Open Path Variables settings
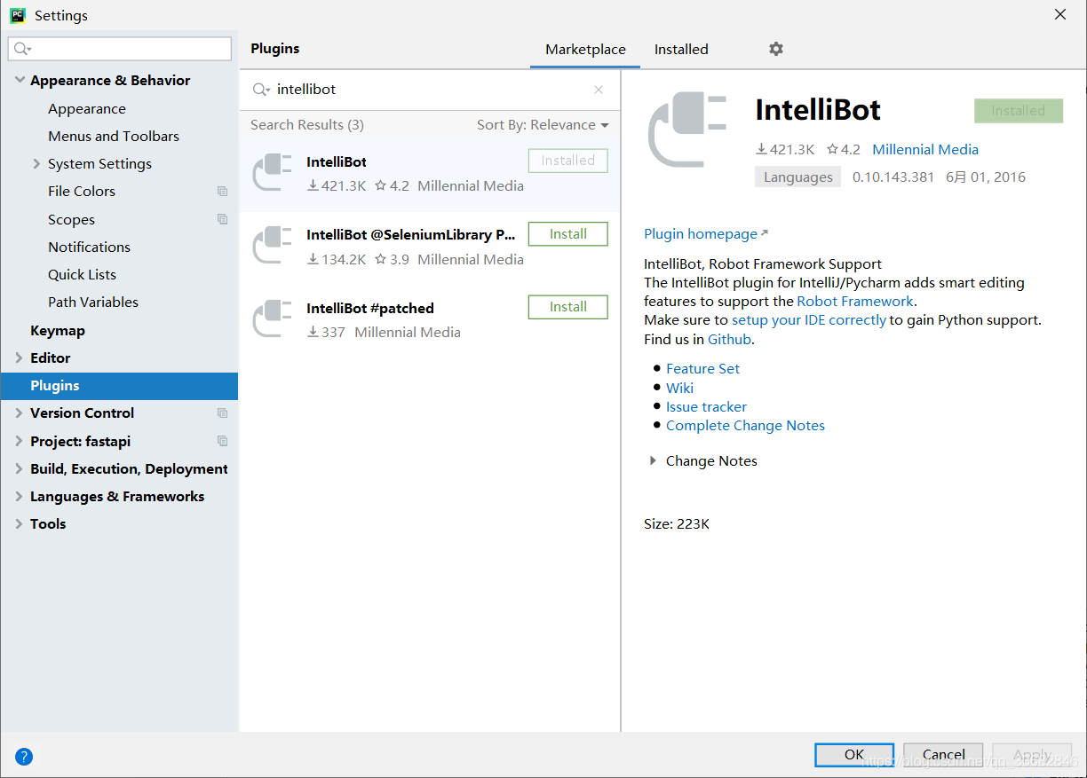 pos(93,303)
